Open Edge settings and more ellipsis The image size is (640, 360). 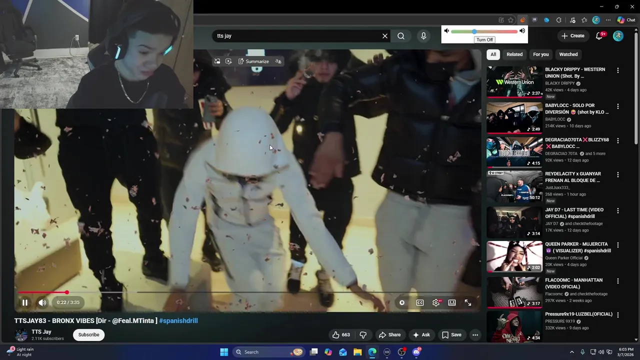[608, 20]
